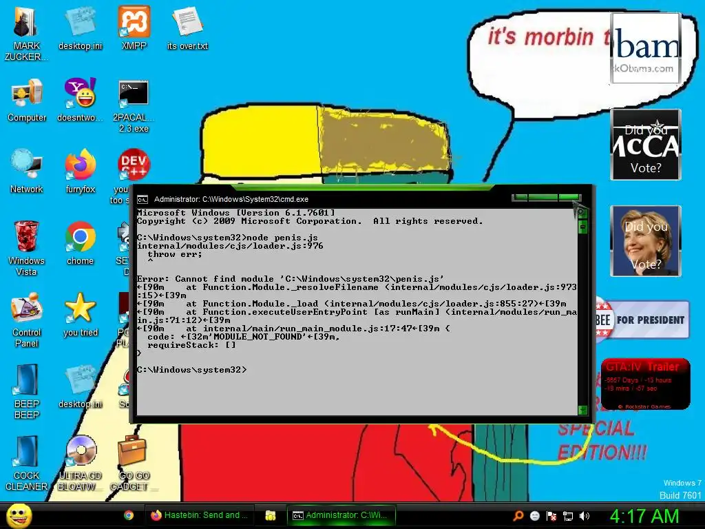Click the cmd.exe window title bar text

pos(231,199)
